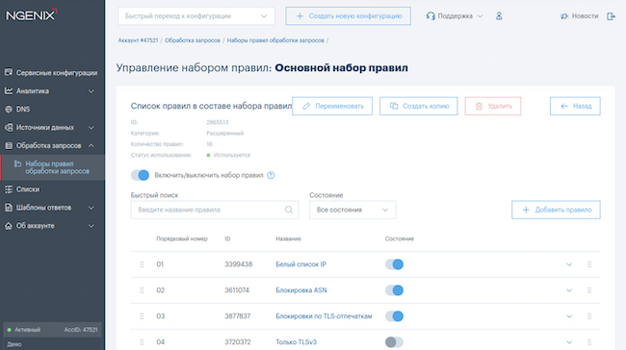Open the Состояние filter dropdown
The image size is (626, 350).
[352, 210]
